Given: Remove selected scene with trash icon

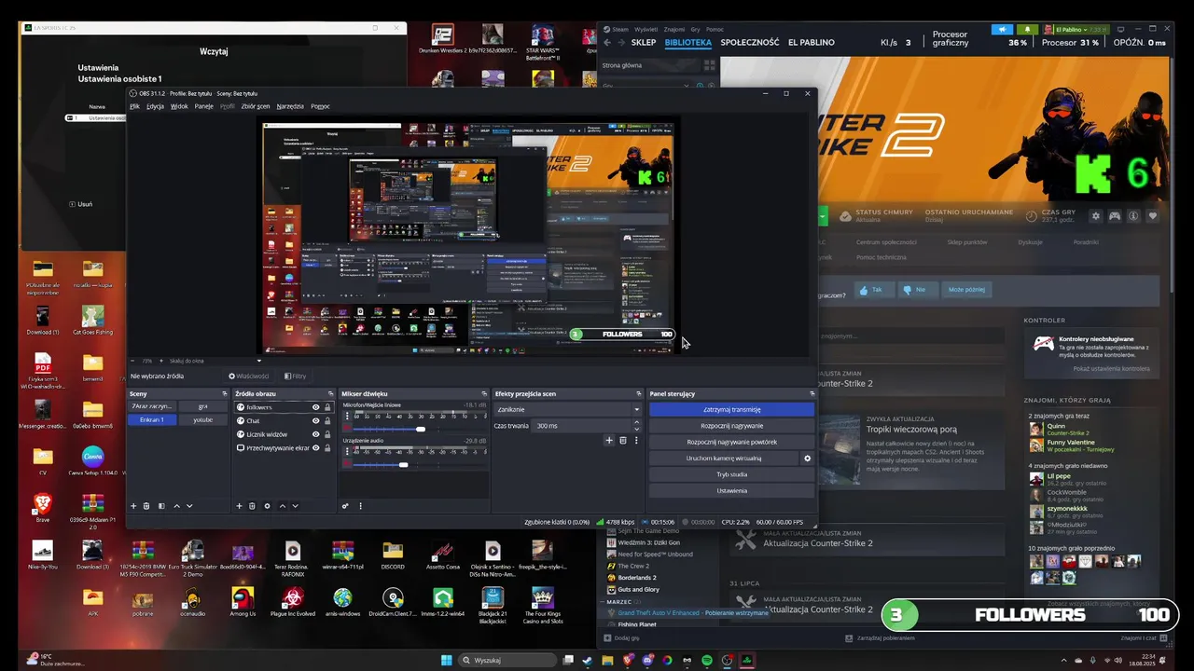Looking at the screenshot, I should coord(146,506).
